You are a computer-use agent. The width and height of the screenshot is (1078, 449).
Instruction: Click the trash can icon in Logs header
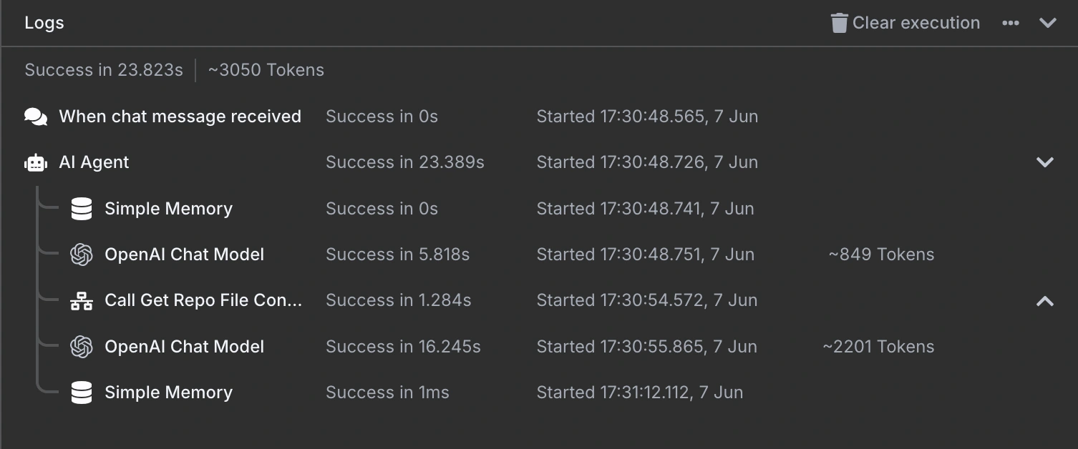click(839, 23)
